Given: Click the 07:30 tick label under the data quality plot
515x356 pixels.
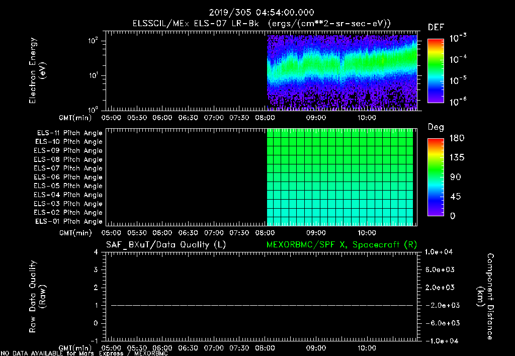Looking at the screenshot, I should (x=239, y=348).
